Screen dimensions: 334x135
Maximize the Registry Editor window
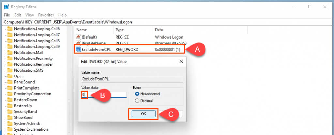coord(310,7)
